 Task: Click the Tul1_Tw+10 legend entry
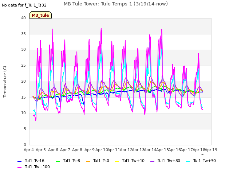(130, 161)
